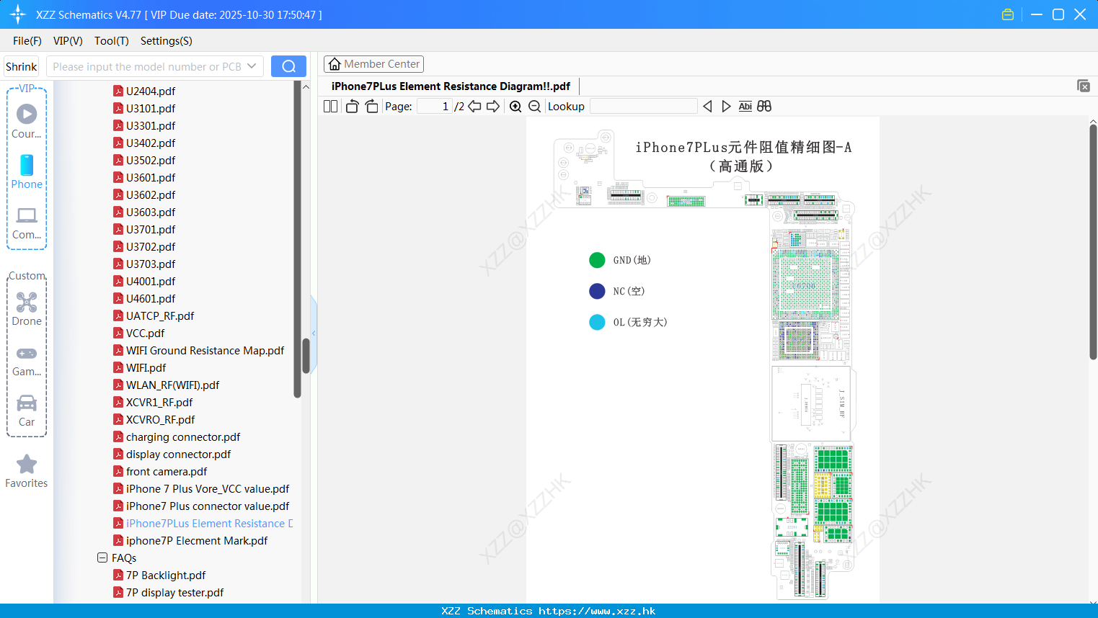Go to the next page with the right arrow
The height and width of the screenshot is (618, 1098).
coord(493,107)
